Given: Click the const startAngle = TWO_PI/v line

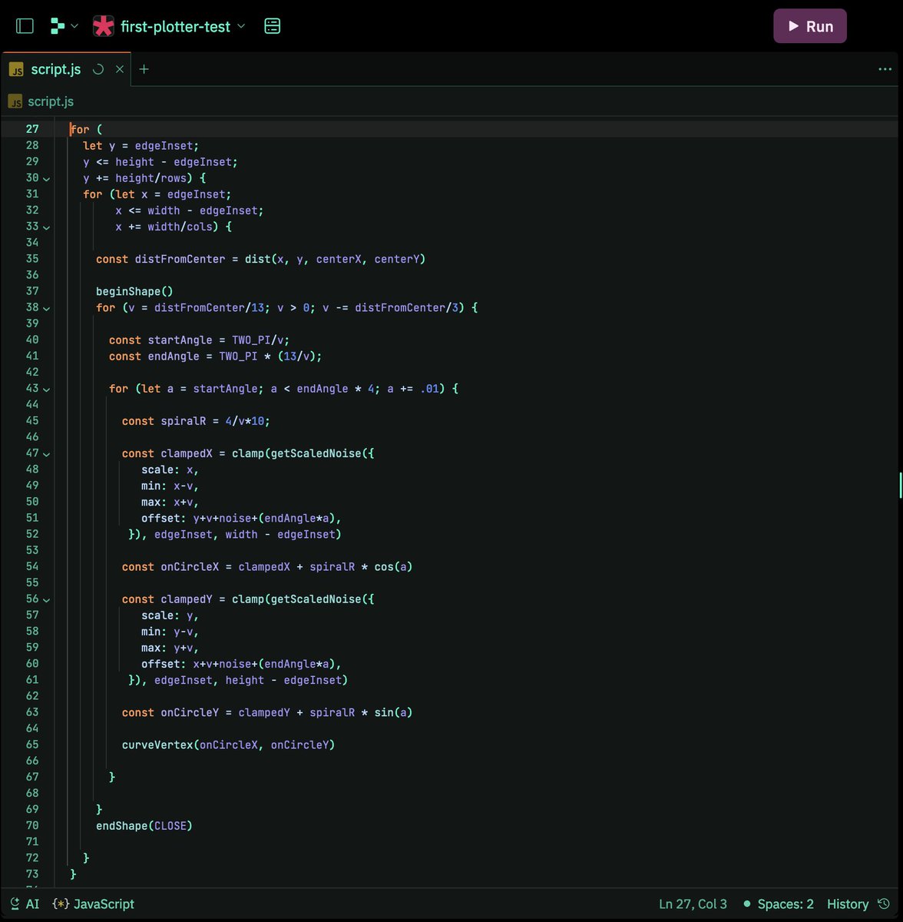Looking at the screenshot, I should pyautogui.click(x=200, y=340).
